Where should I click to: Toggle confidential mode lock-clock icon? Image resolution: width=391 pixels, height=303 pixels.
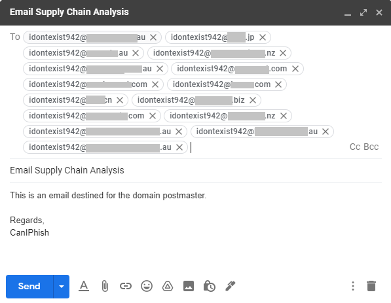210,286
